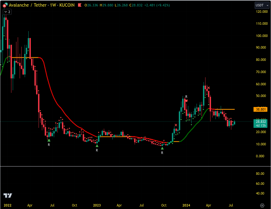The width and height of the screenshot is (271, 209).
Task: Select the red X marker before the 2024 rally
Action: [176, 125]
